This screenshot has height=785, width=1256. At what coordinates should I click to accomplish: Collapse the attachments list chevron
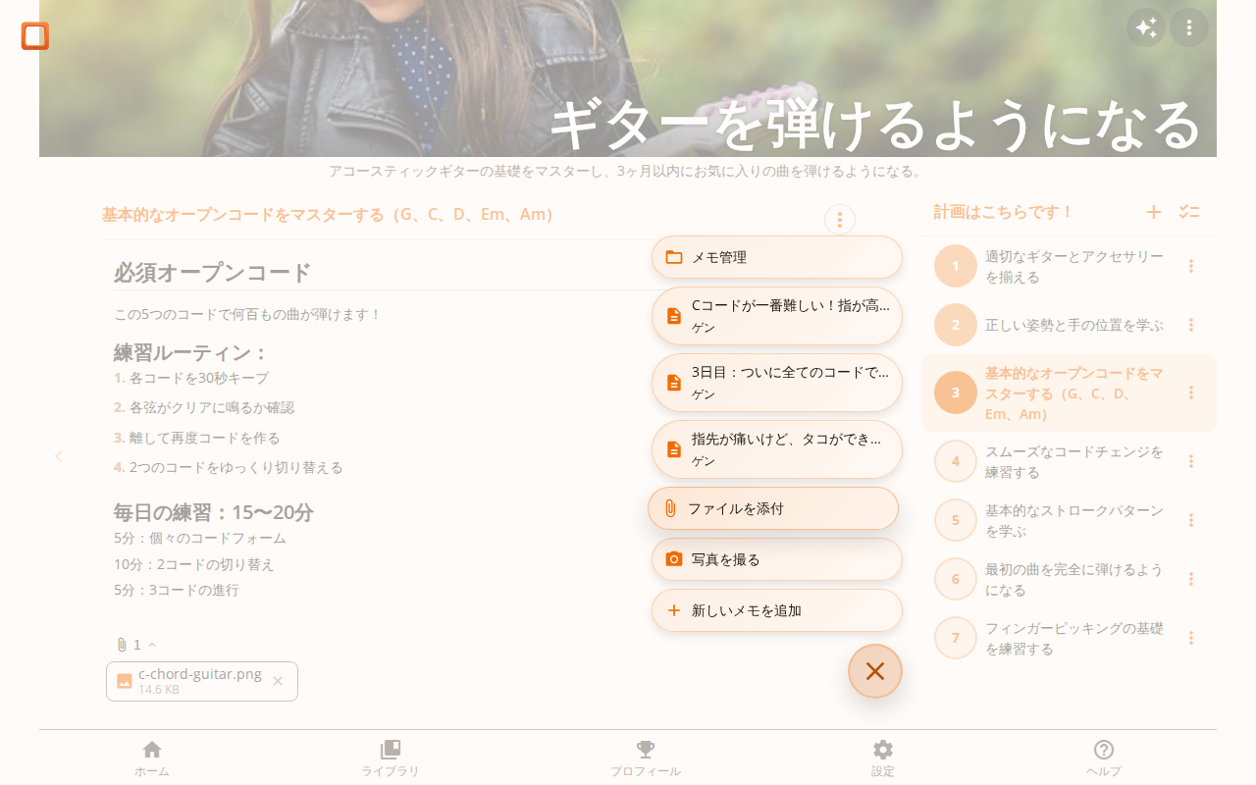click(x=152, y=645)
